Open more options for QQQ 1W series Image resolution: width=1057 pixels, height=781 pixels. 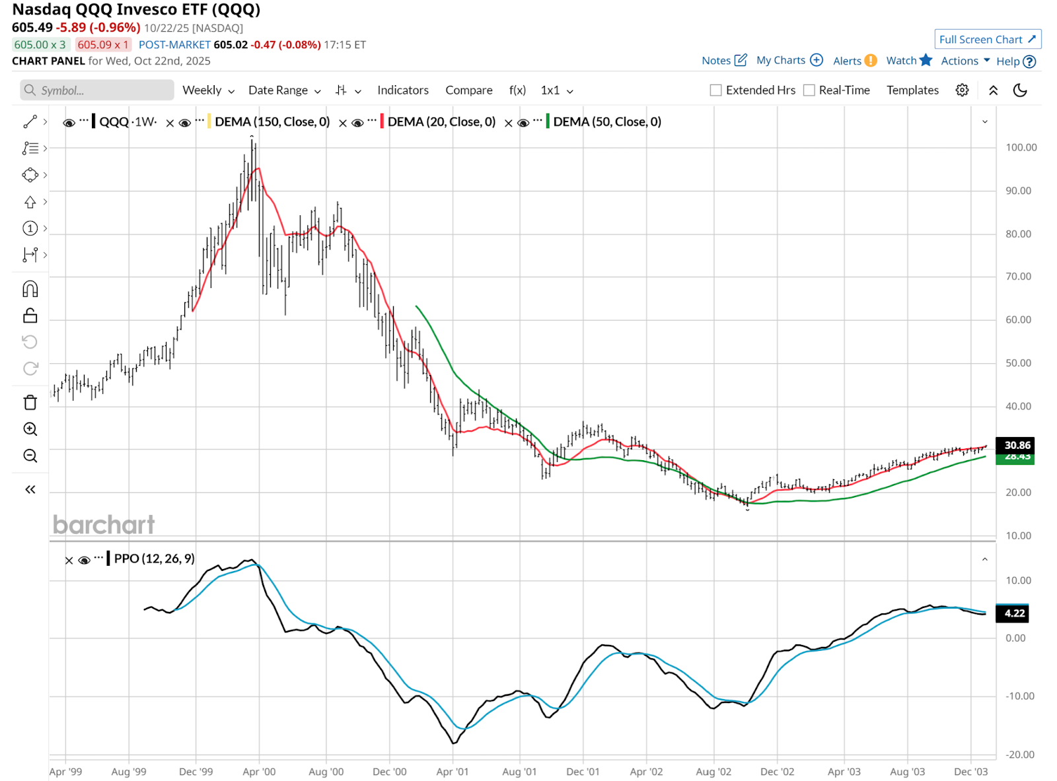pos(84,121)
